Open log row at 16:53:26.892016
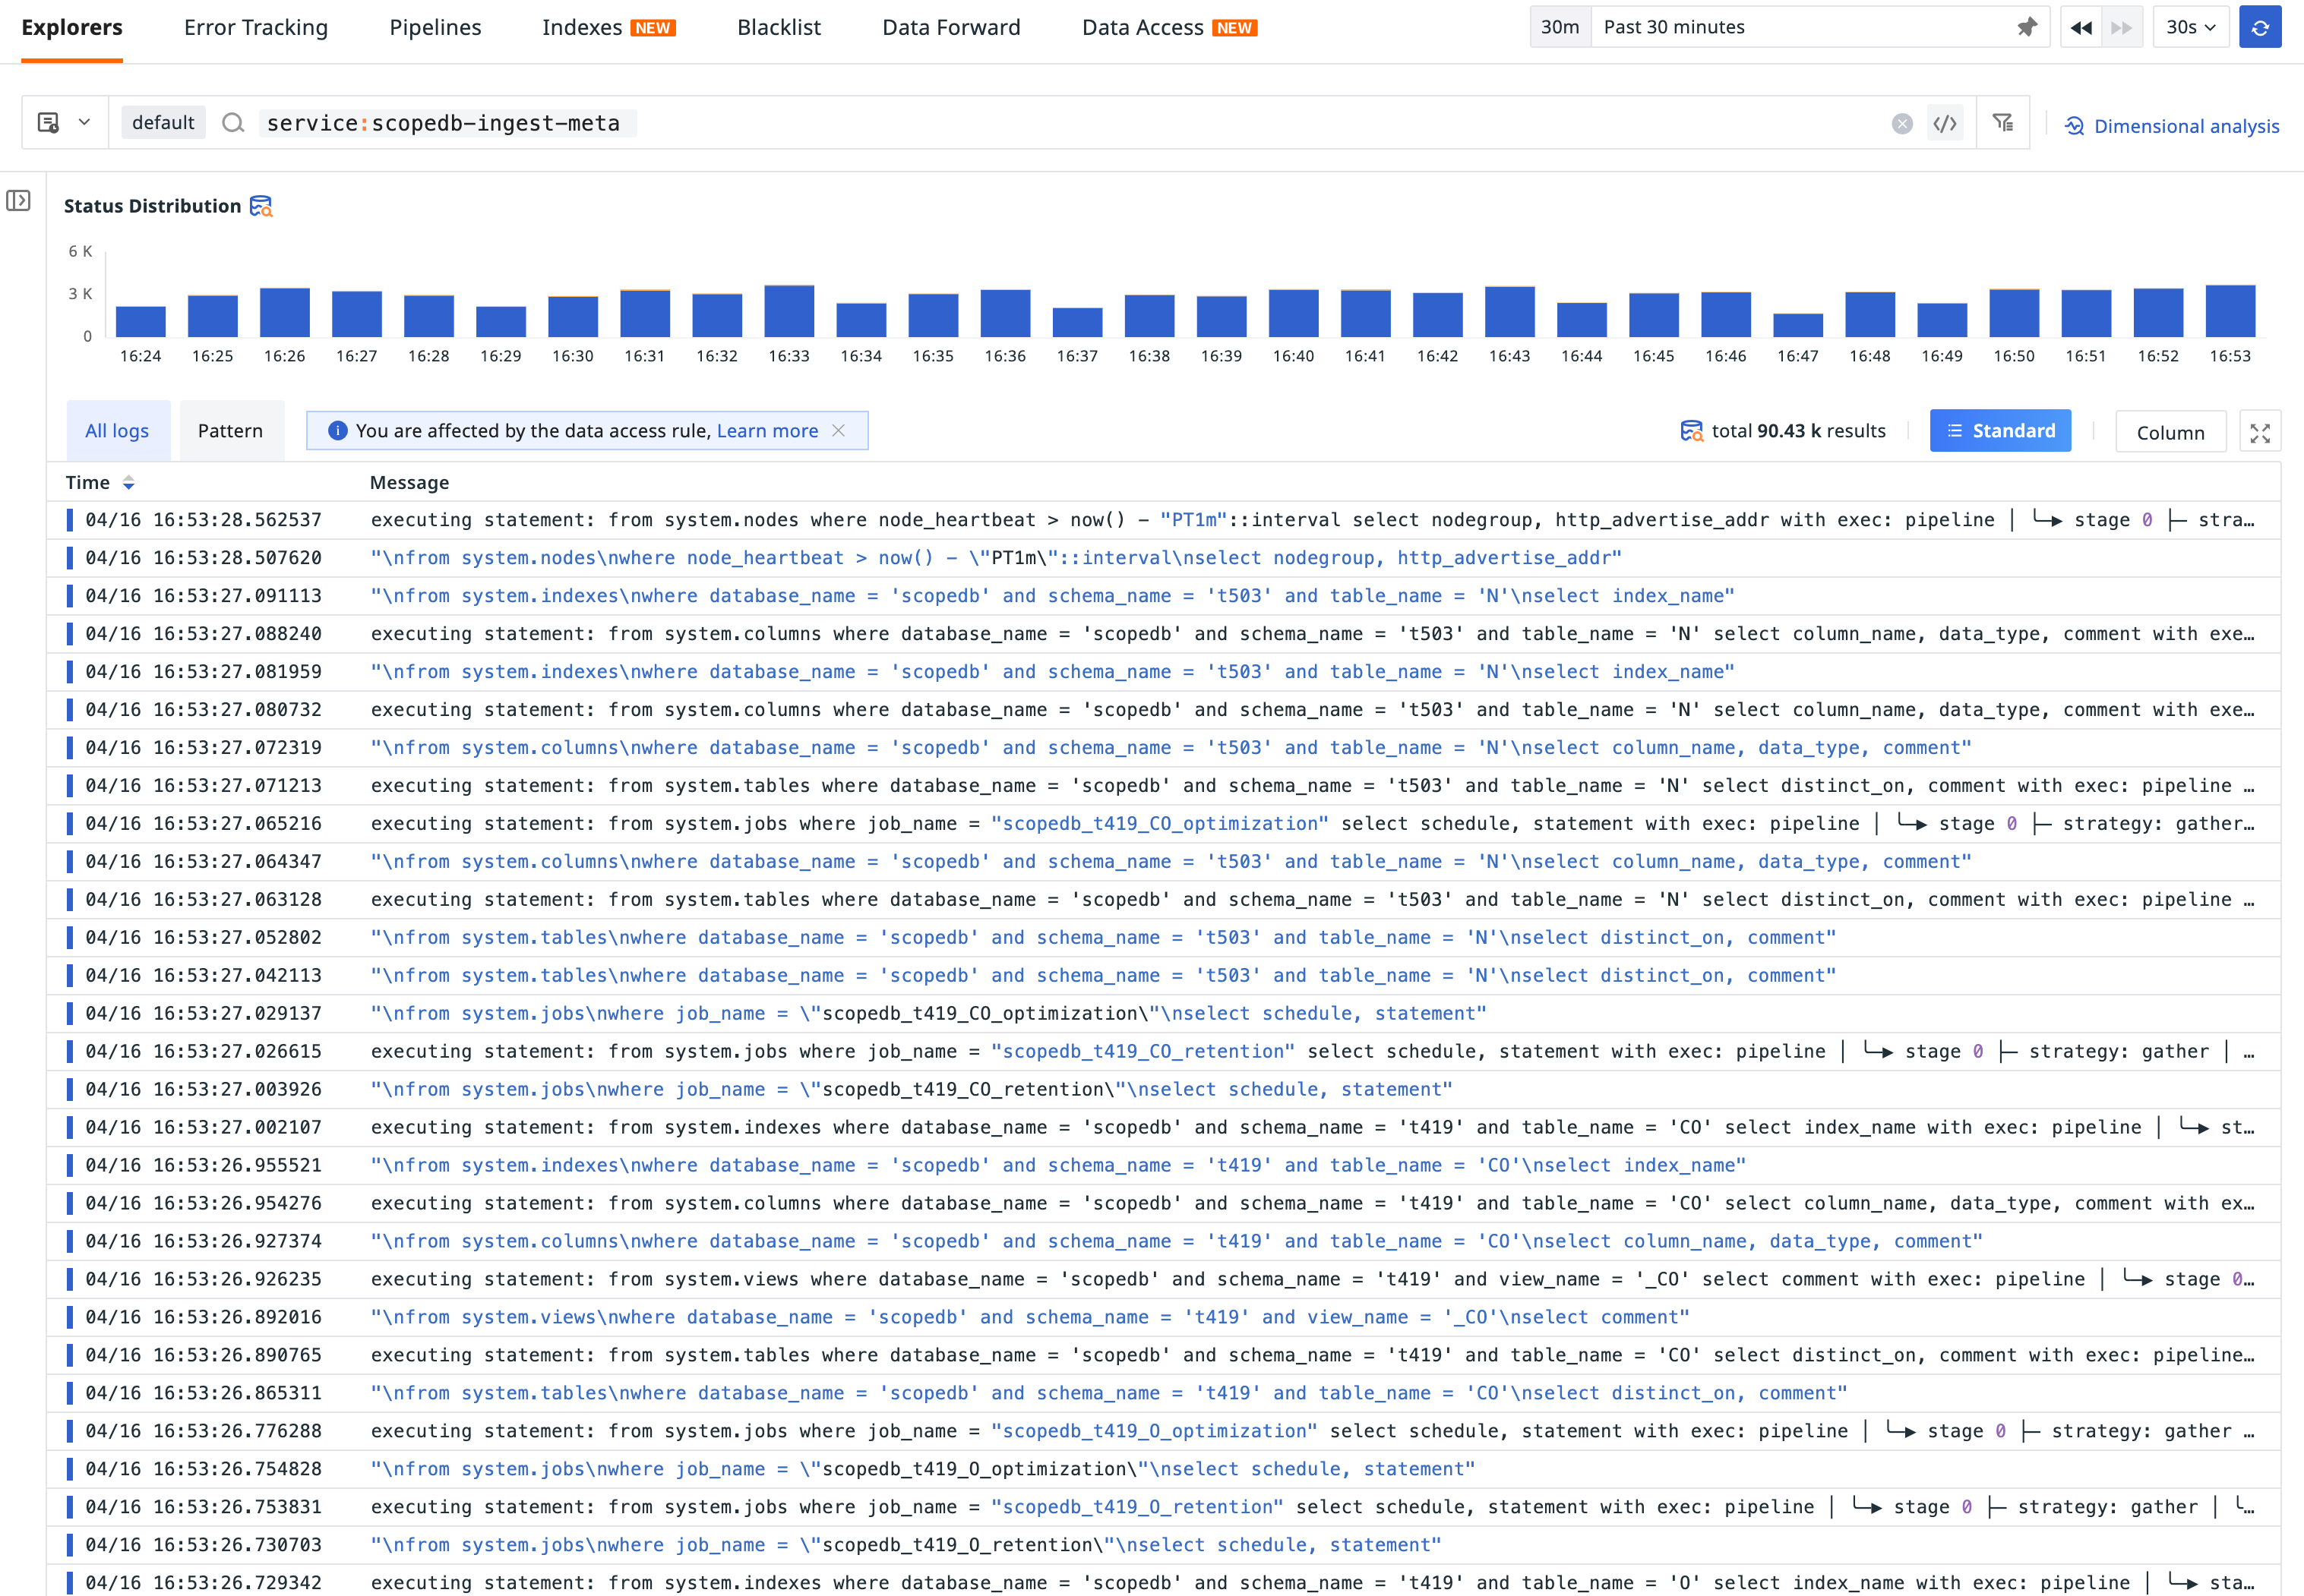Screen dimensions: 2304x1596 coord(1164,1318)
